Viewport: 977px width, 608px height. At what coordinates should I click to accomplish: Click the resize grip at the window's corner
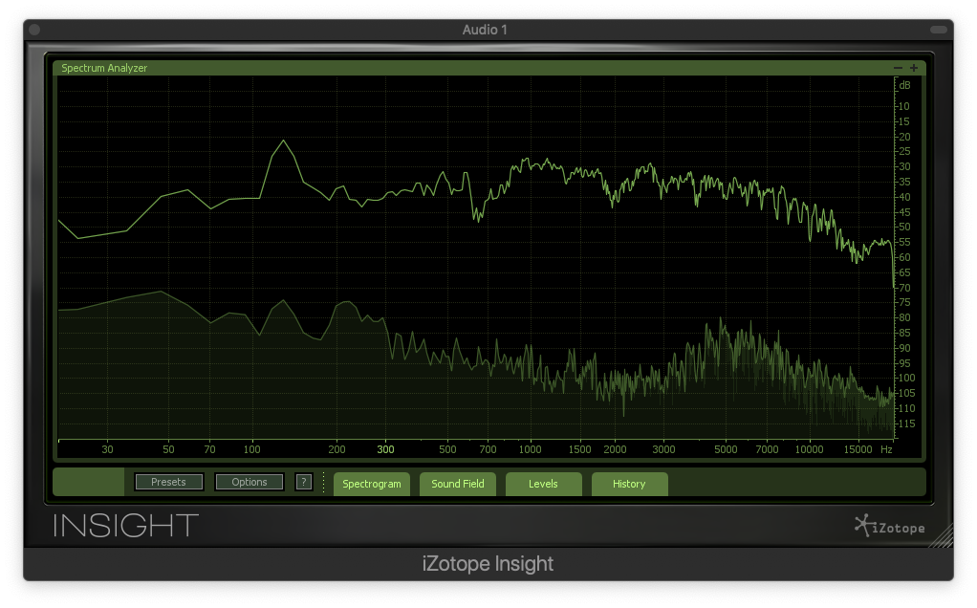pos(942,536)
